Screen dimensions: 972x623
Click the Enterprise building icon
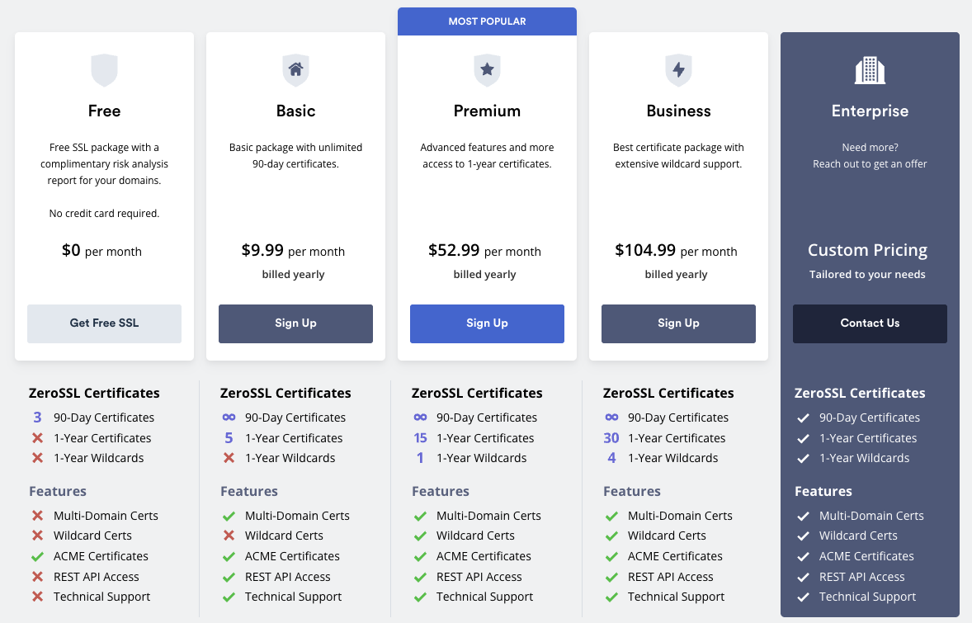point(870,70)
